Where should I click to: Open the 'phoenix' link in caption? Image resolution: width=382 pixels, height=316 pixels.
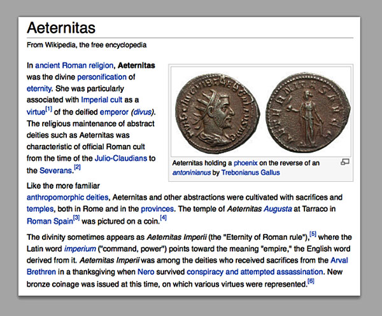point(245,163)
